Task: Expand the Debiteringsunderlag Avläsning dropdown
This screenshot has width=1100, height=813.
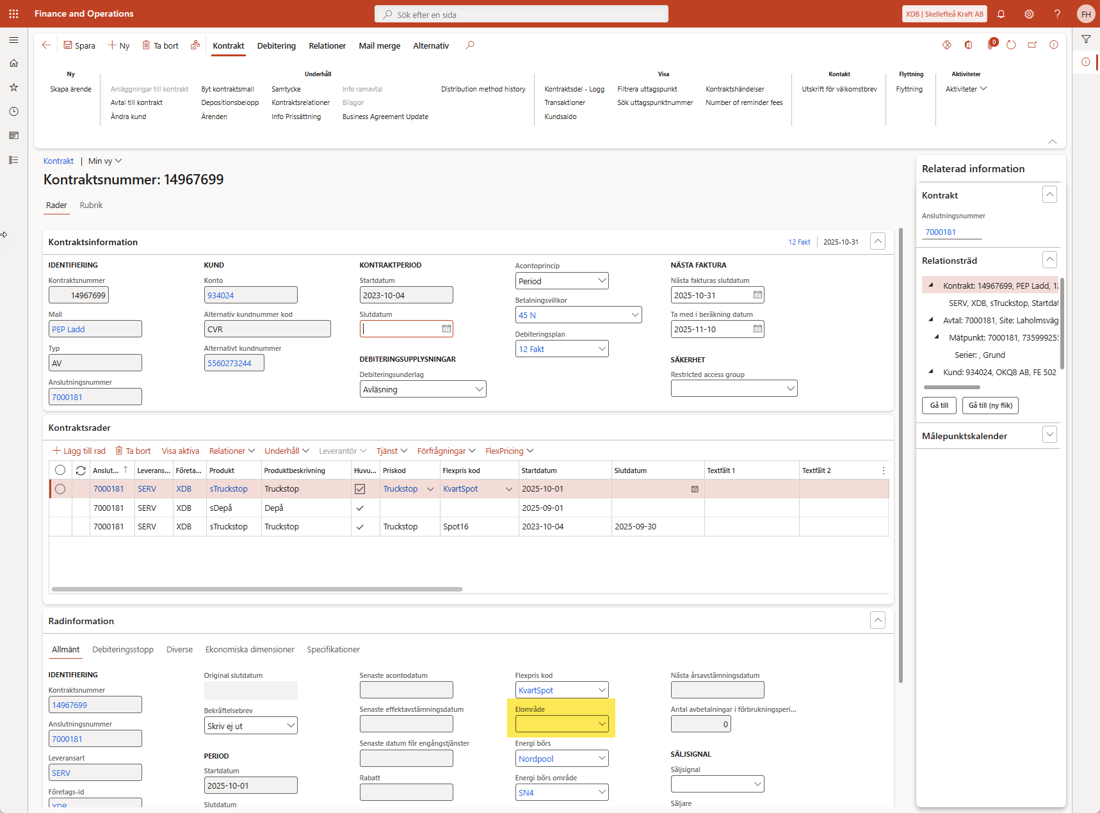Action: 479,389
